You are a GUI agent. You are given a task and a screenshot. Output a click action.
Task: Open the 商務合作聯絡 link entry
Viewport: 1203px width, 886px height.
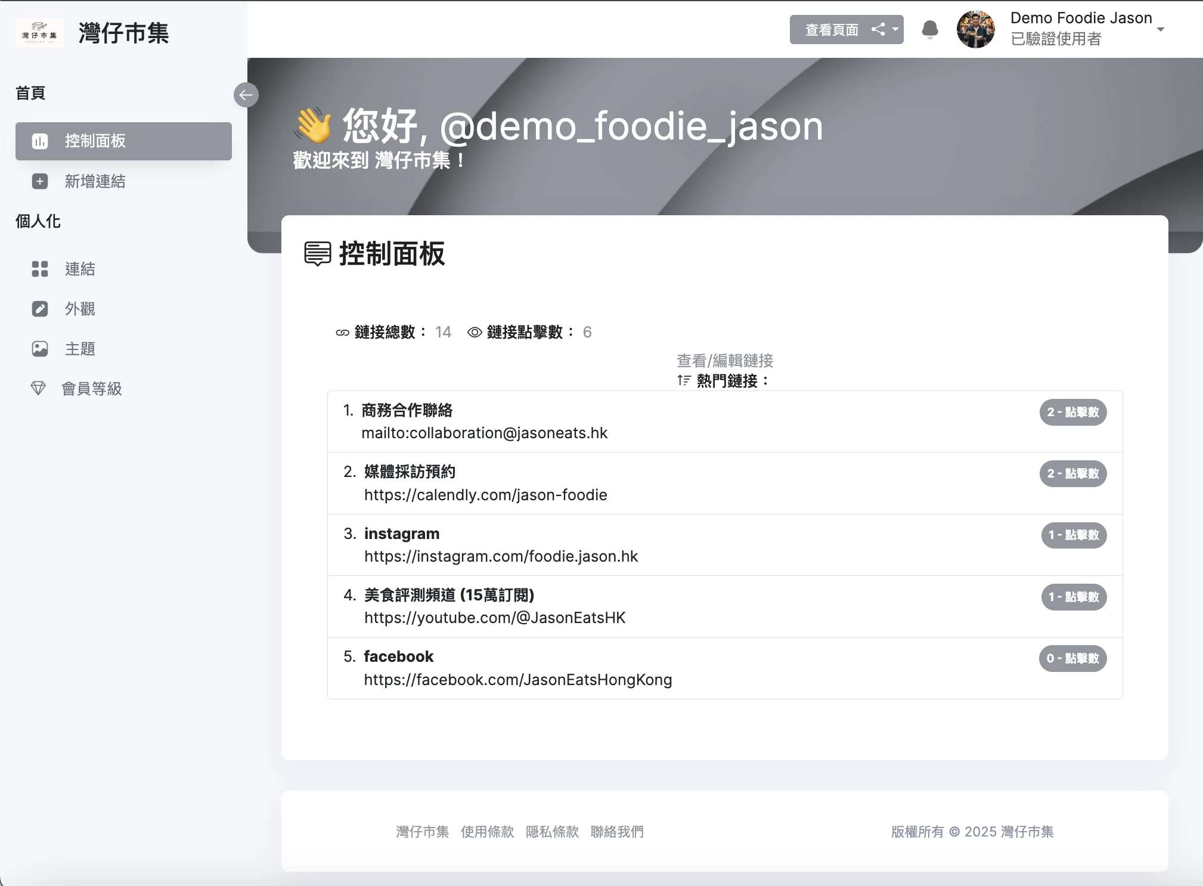[x=725, y=422]
